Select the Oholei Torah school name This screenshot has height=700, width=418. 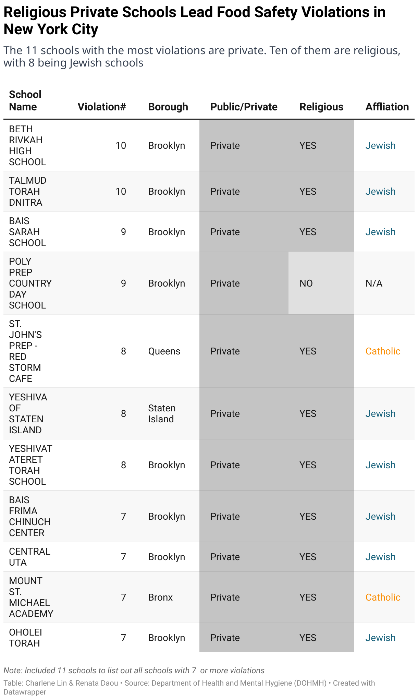(x=25, y=638)
